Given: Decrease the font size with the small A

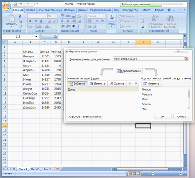Looking at the screenshot, I should [54, 21].
